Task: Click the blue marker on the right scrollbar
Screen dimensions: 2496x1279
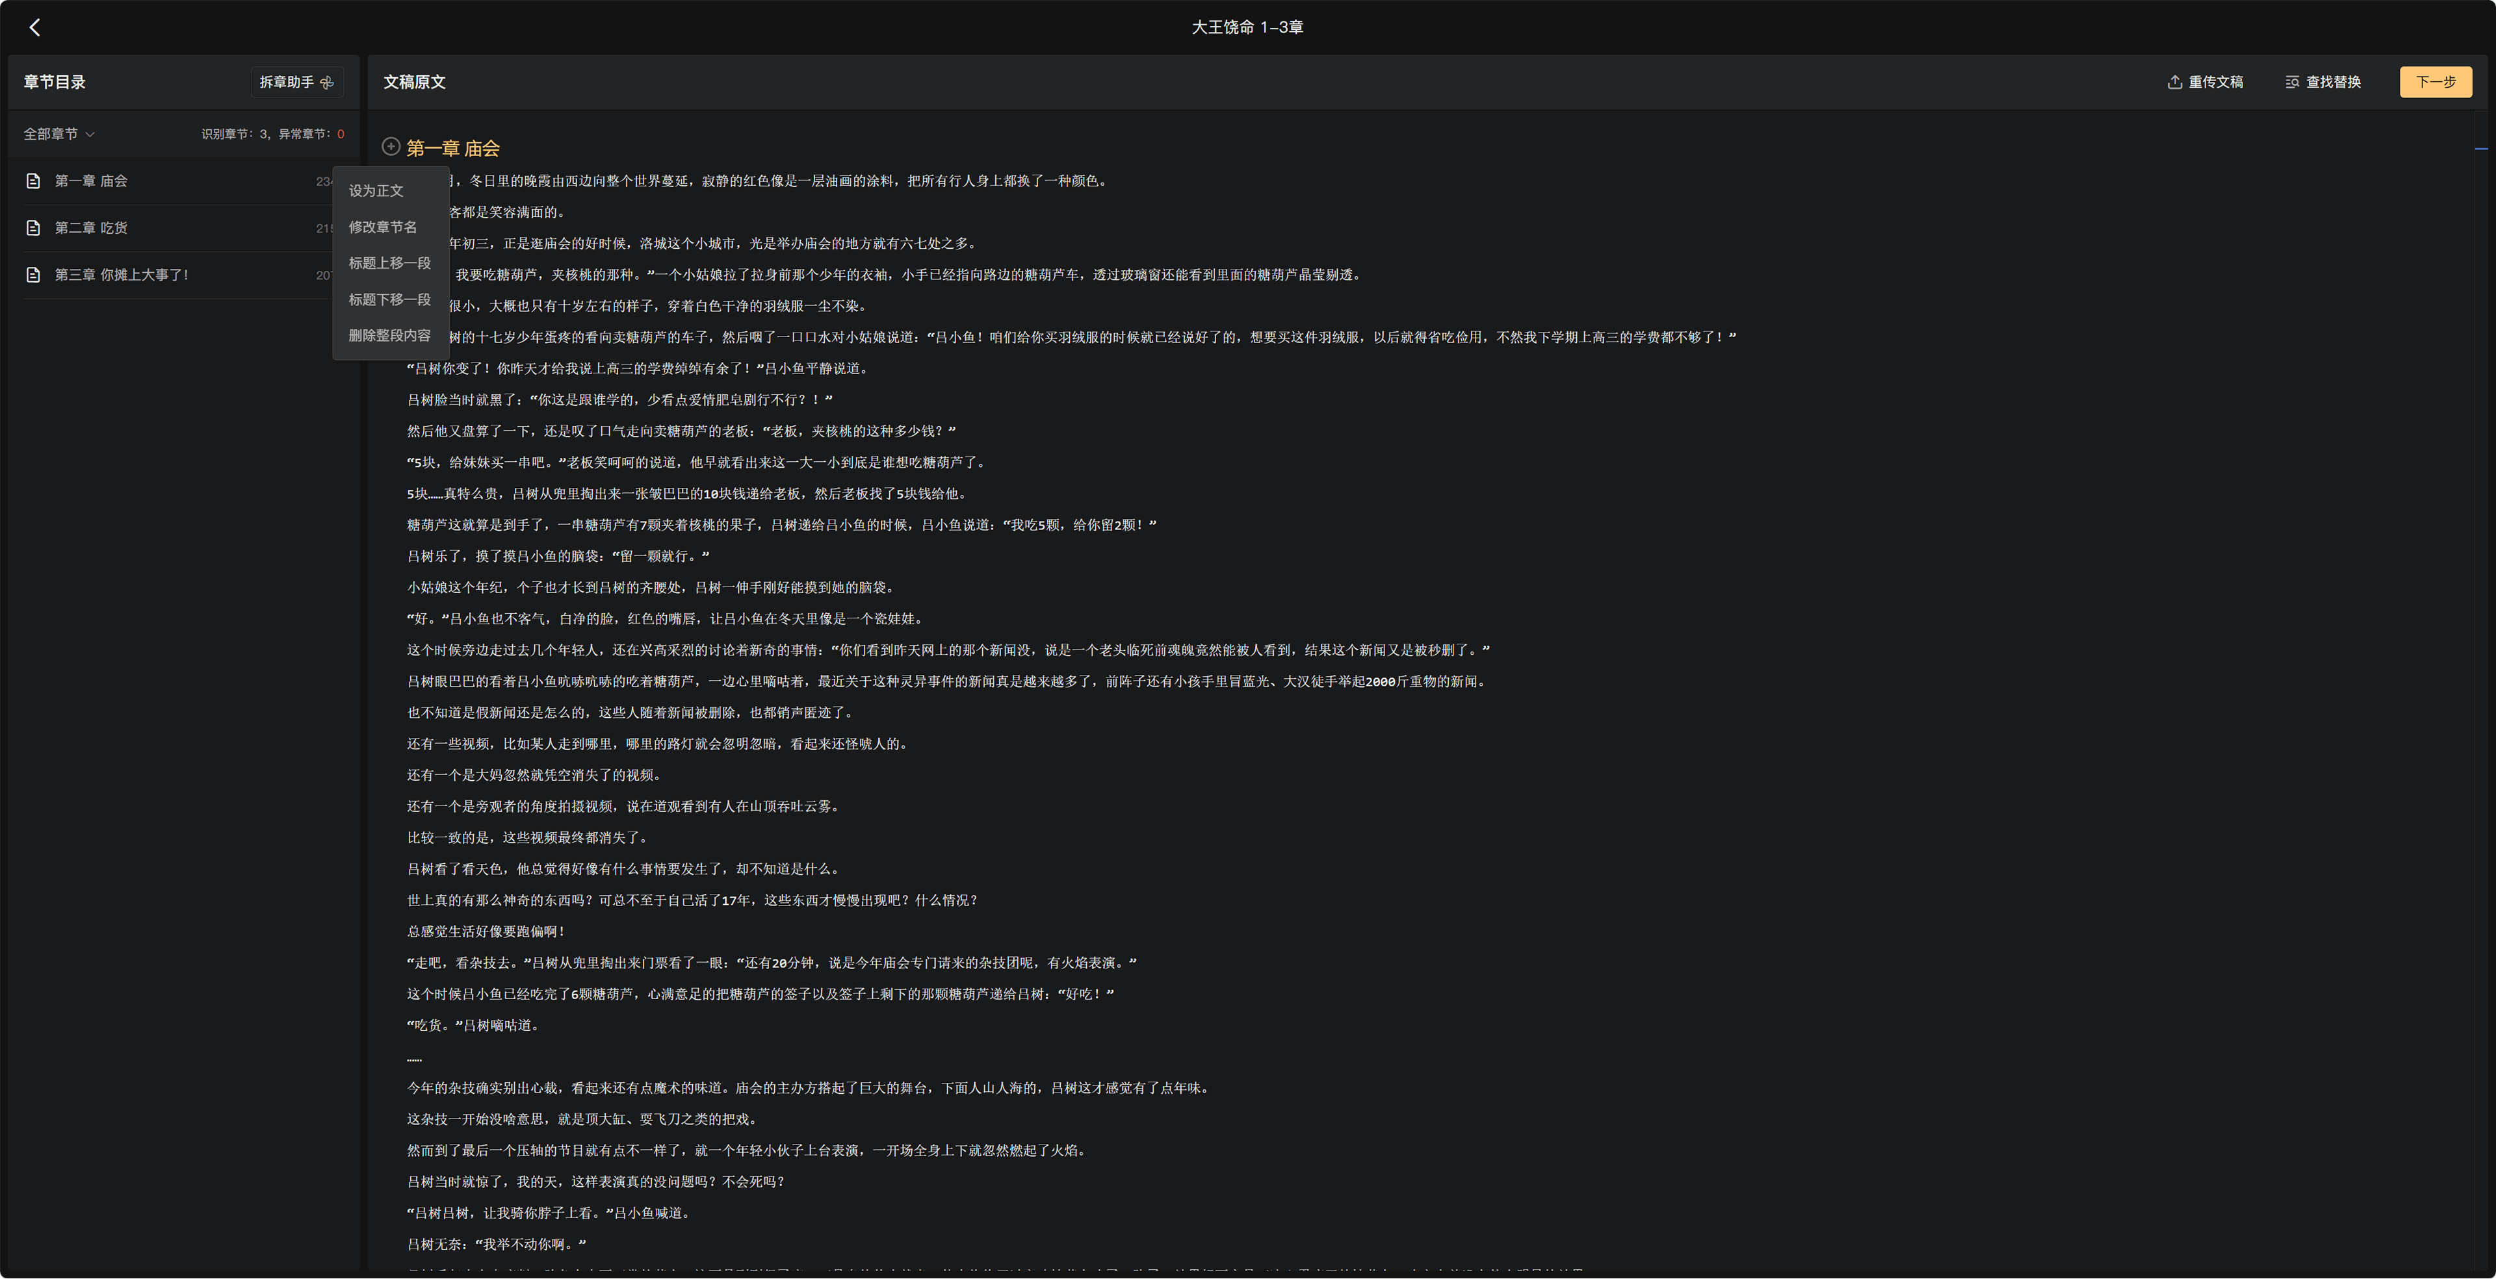Action: (2482, 148)
